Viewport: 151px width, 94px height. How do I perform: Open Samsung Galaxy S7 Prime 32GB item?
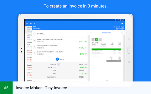click(60, 47)
